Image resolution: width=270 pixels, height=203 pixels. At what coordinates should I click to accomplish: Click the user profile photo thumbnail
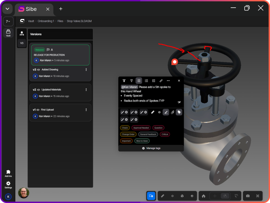(24, 193)
